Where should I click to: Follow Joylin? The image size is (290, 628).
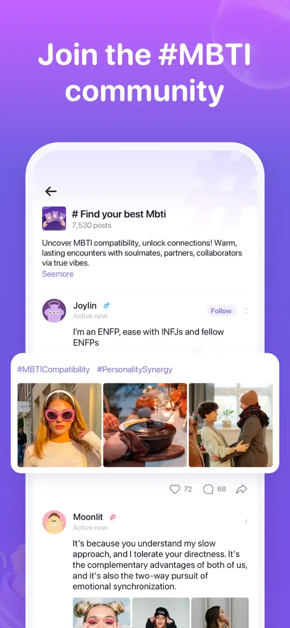[221, 311]
